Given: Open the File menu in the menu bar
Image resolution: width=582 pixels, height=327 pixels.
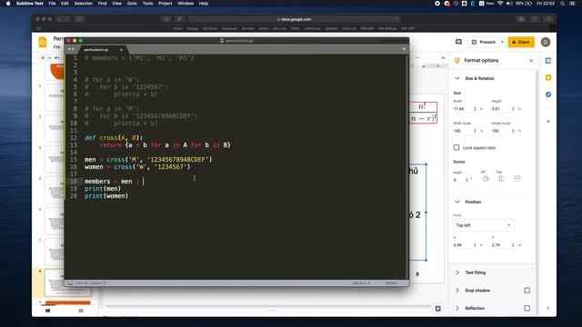Looking at the screenshot, I should click(53, 4).
